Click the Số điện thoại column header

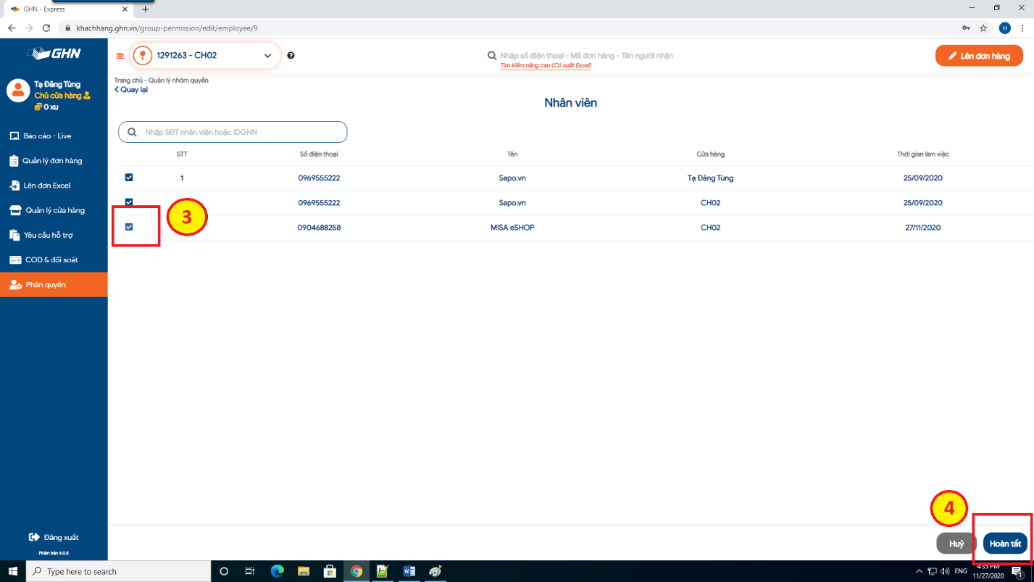(x=319, y=154)
